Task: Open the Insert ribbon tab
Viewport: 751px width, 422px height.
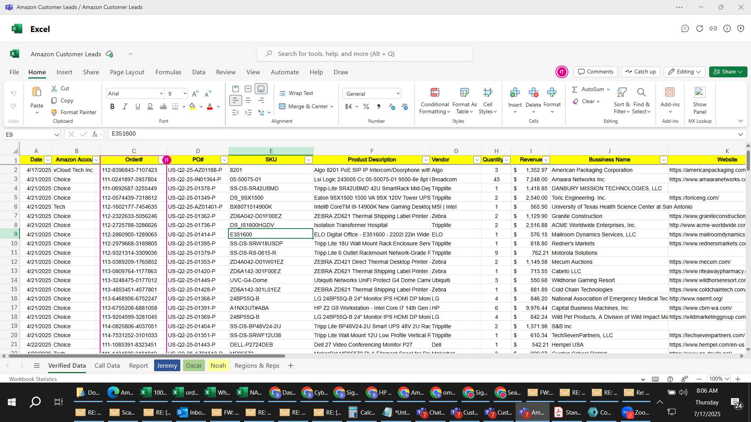Action: [64, 72]
